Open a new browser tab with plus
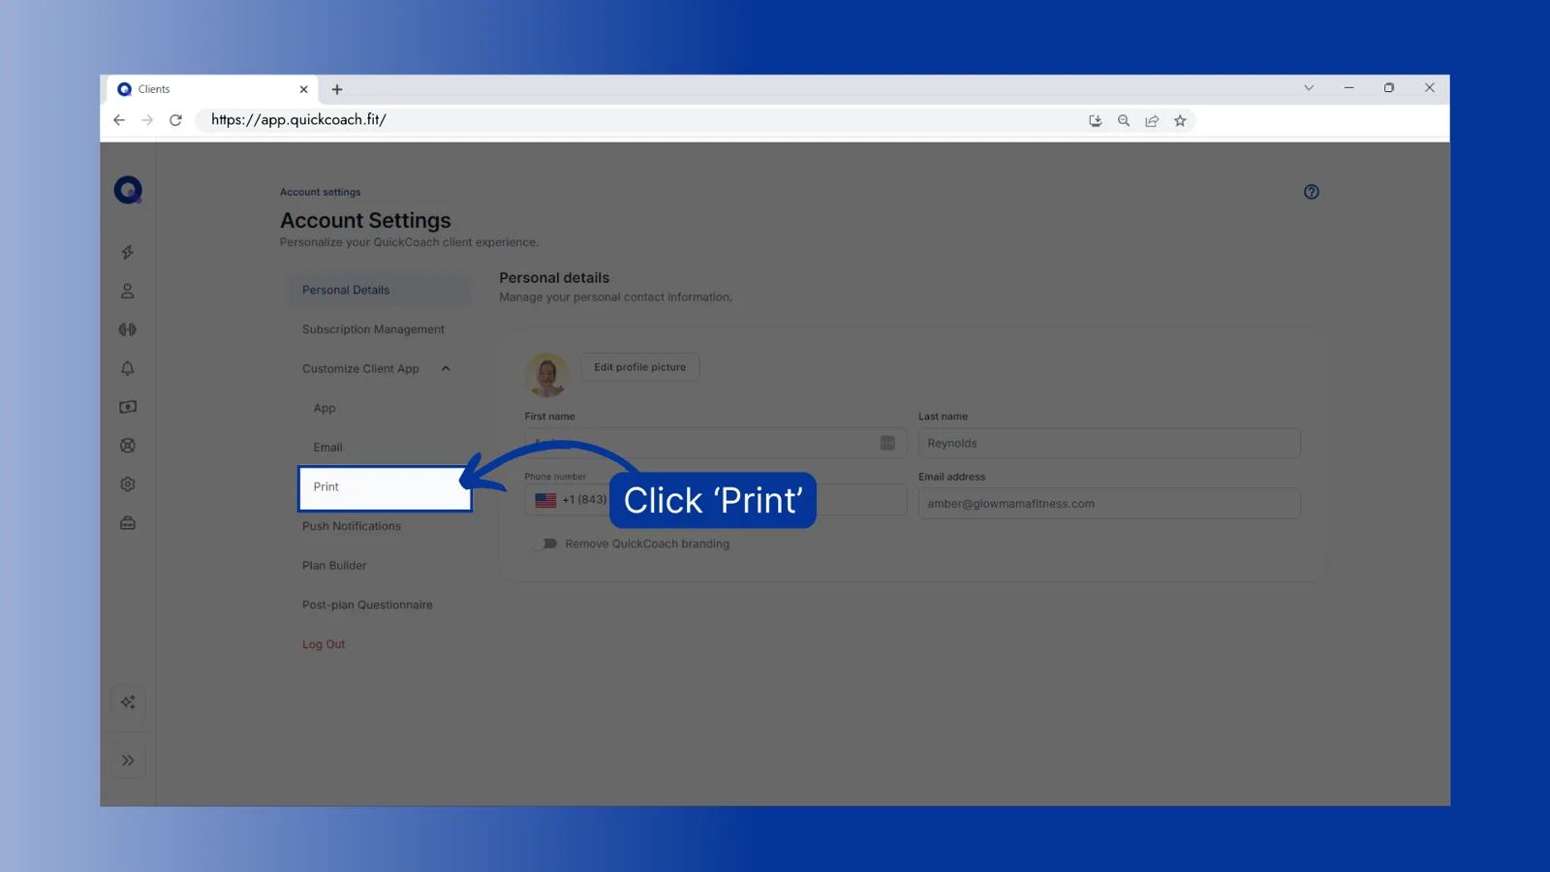 337,89
